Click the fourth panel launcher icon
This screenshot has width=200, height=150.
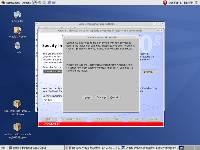(49, 2)
